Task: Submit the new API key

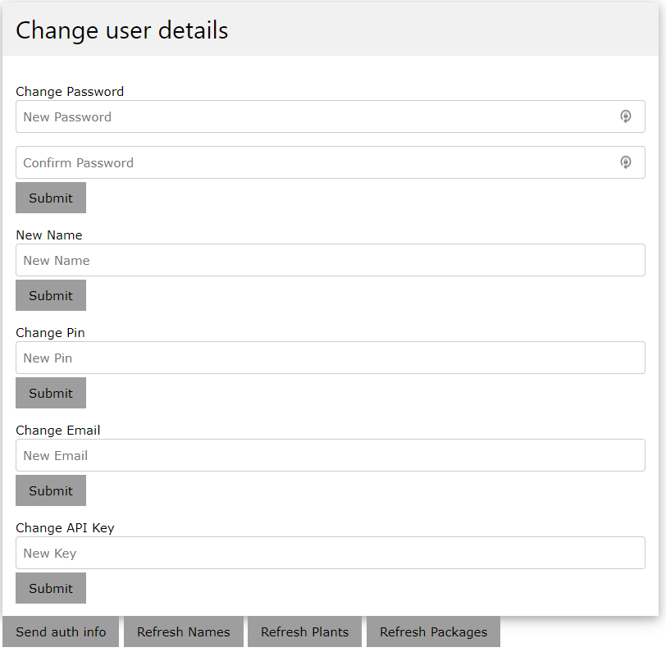Action: pyautogui.click(x=51, y=588)
